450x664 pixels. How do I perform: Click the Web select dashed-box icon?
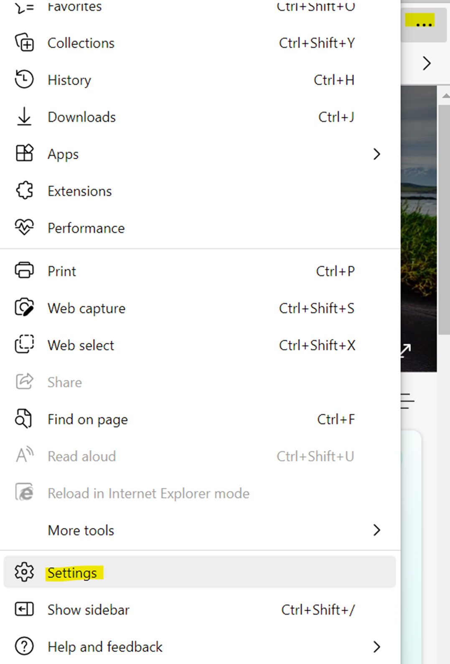(x=24, y=345)
